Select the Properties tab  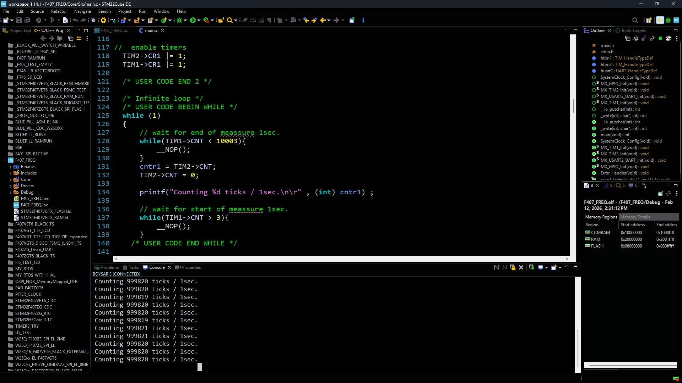188,267
